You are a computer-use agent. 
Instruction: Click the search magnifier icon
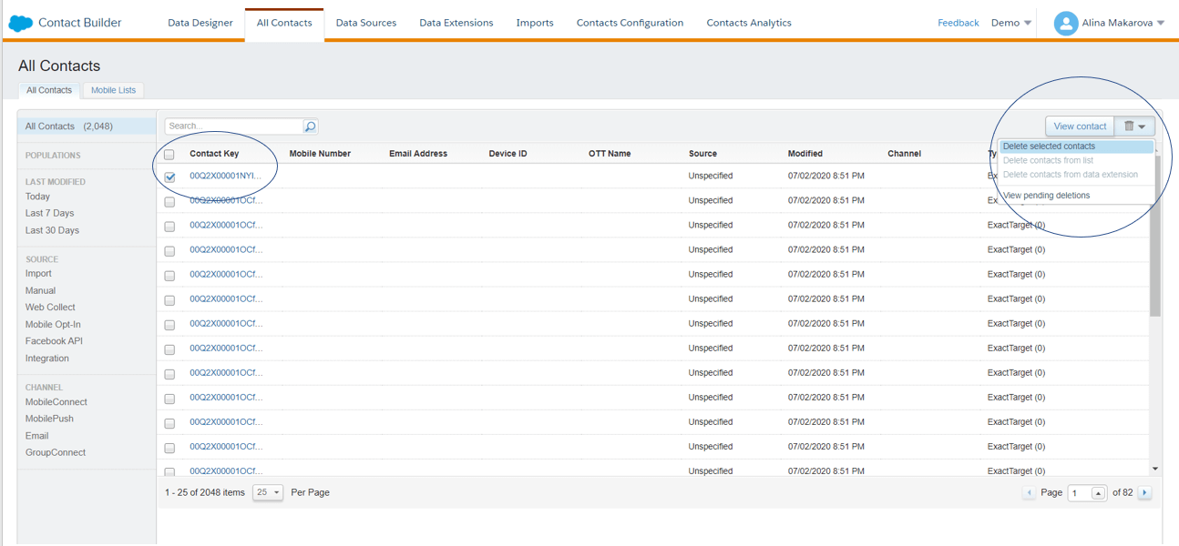tap(310, 126)
